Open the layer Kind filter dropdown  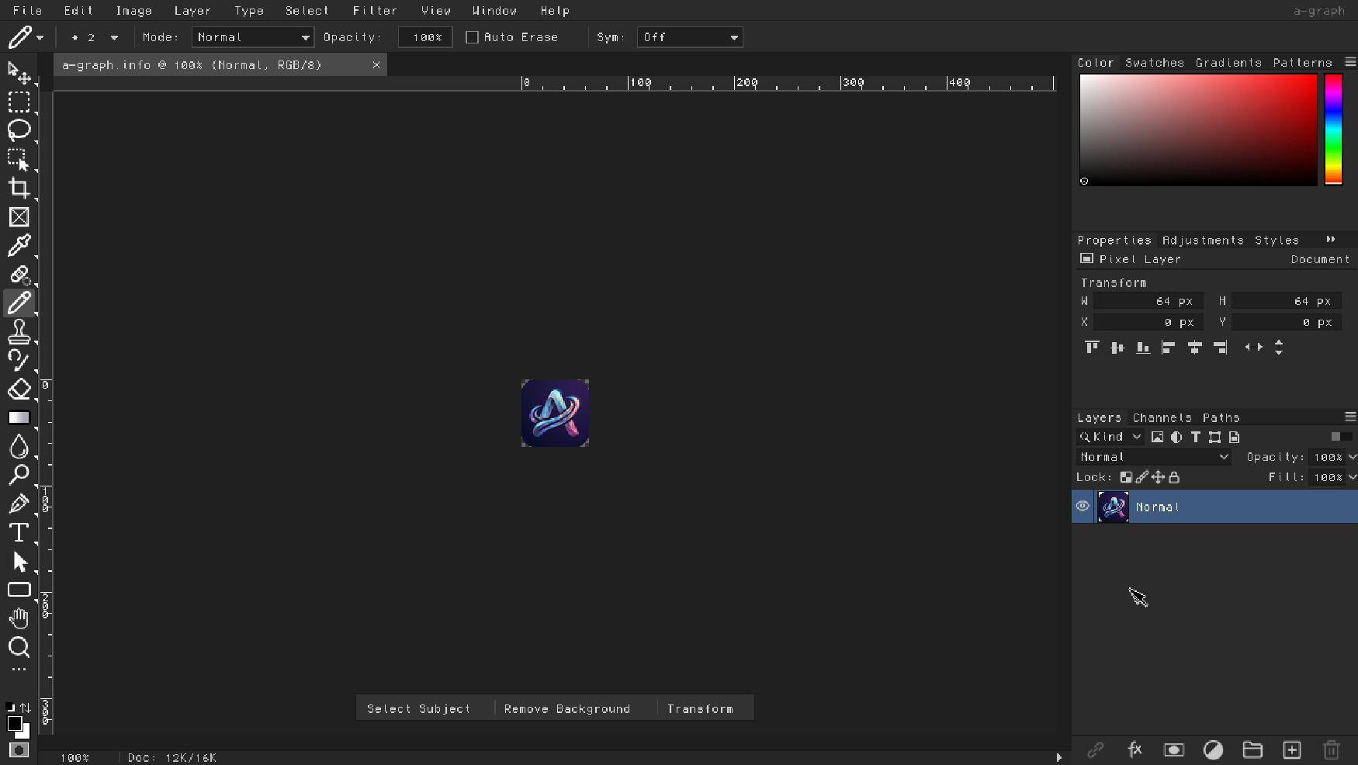pos(1110,437)
